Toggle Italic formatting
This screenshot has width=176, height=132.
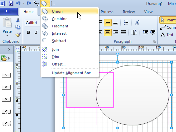coord(36,32)
